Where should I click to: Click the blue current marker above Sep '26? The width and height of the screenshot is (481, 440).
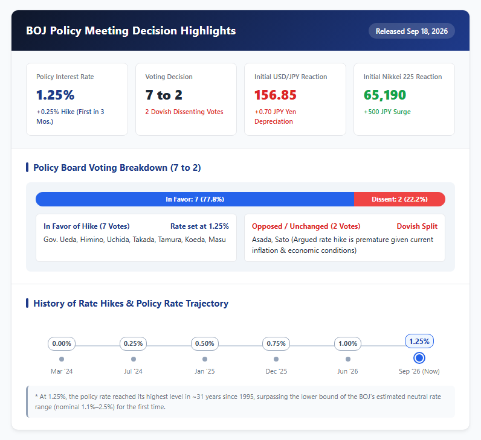coord(419,358)
